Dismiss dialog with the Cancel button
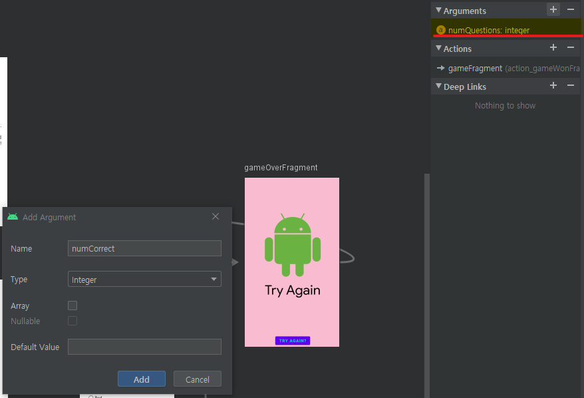584x398 pixels. [198, 379]
